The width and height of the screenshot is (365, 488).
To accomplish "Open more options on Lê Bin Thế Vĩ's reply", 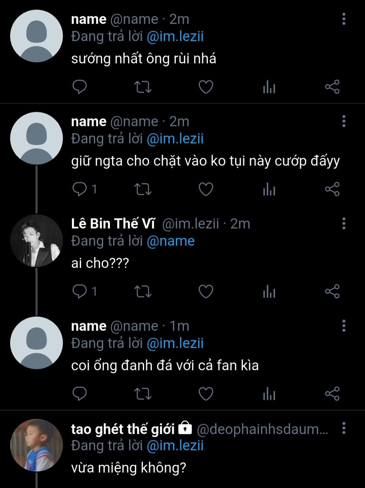I will coord(344,224).
